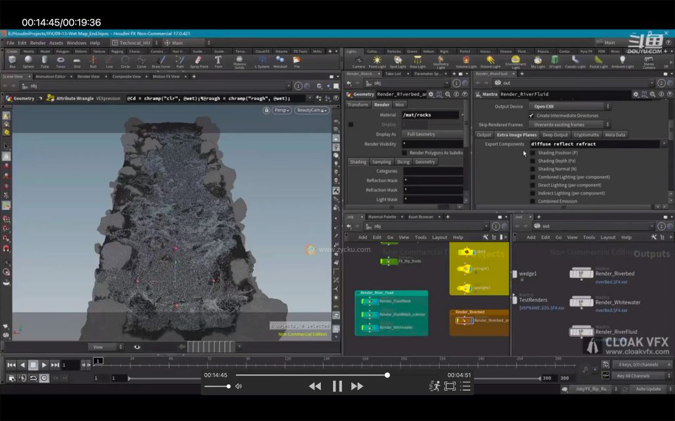The height and width of the screenshot is (421, 675).
Task: Click the Key All Channels button
Action: (634, 376)
